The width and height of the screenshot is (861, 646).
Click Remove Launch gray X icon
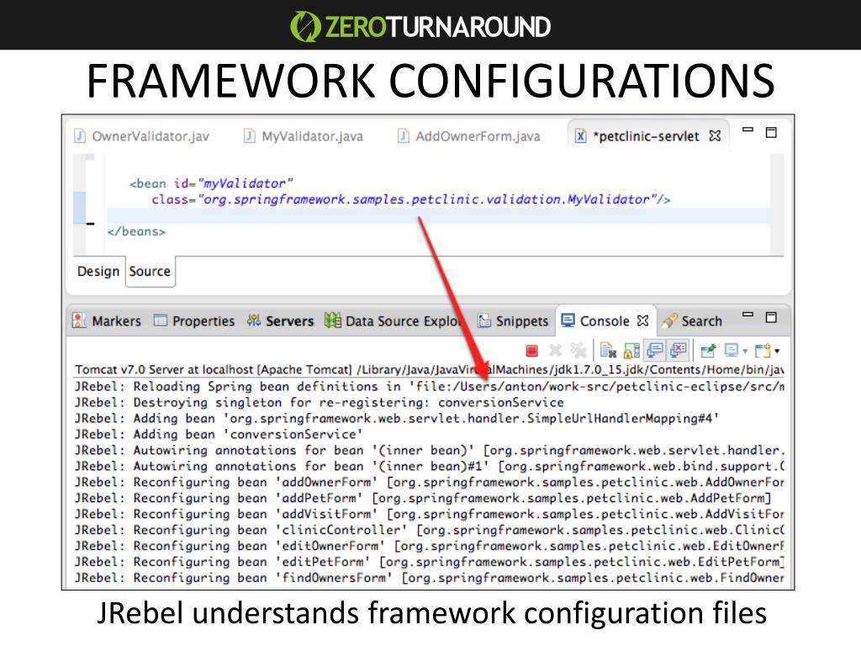(x=555, y=350)
